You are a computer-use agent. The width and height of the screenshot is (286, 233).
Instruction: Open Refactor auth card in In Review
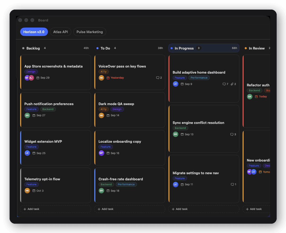click(x=256, y=91)
